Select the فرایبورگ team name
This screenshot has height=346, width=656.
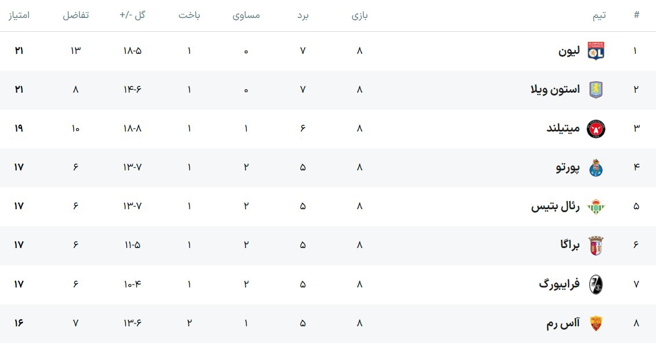pyautogui.click(x=559, y=284)
